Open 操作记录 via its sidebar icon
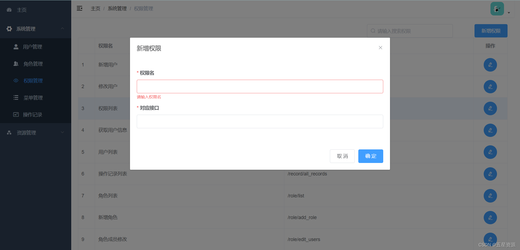The height and width of the screenshot is (250, 520). [x=16, y=114]
